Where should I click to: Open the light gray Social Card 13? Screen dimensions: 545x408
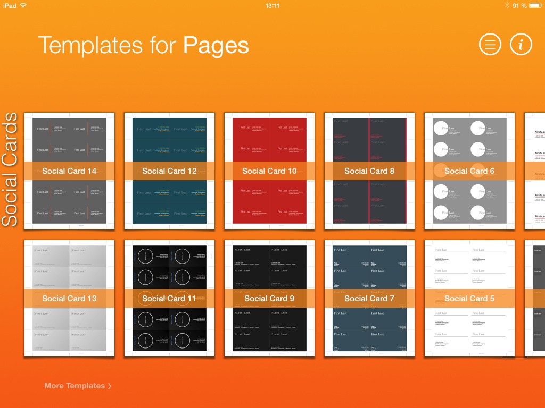[x=69, y=299]
